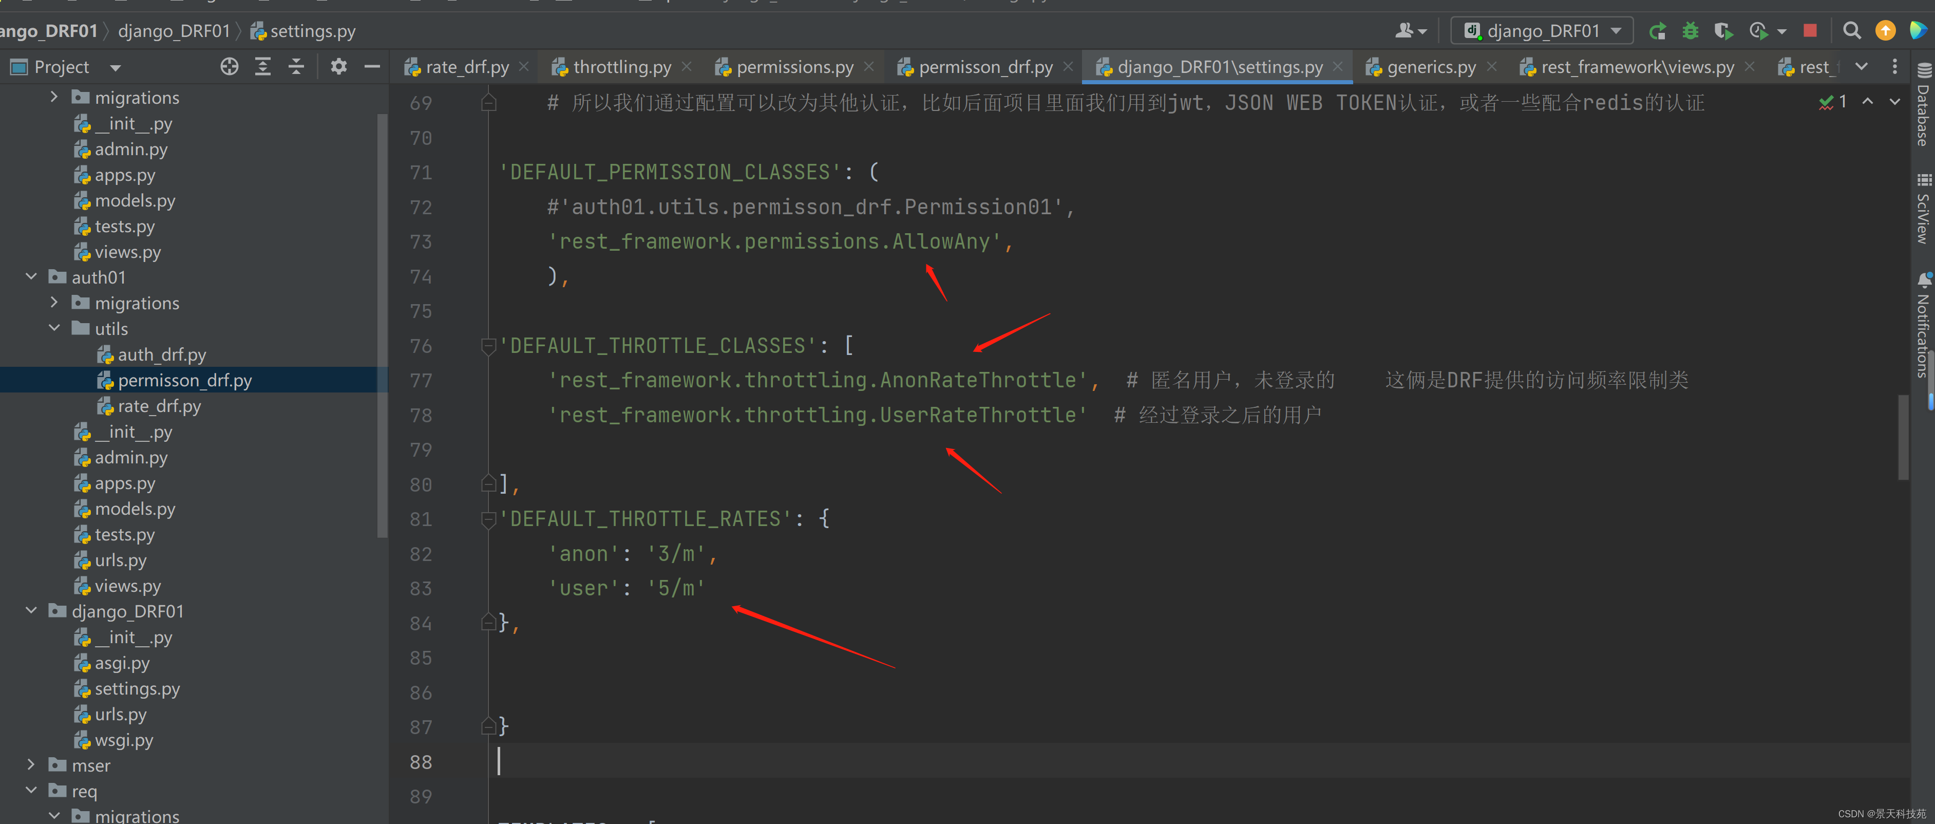Click the inspection checkmark indicator
Screen dimensions: 1935x824
point(1833,101)
